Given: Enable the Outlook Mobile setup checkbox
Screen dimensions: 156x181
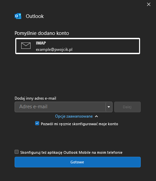Looking at the screenshot, I should [x=17, y=152].
